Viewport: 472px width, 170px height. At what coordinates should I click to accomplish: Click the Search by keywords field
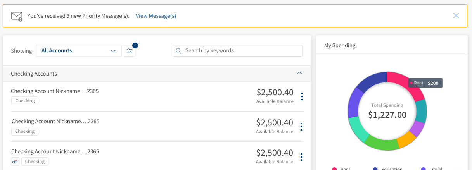click(x=237, y=51)
